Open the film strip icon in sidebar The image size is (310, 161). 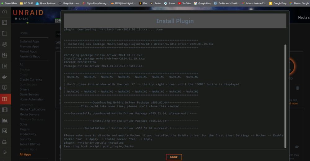[x=5, y=110]
